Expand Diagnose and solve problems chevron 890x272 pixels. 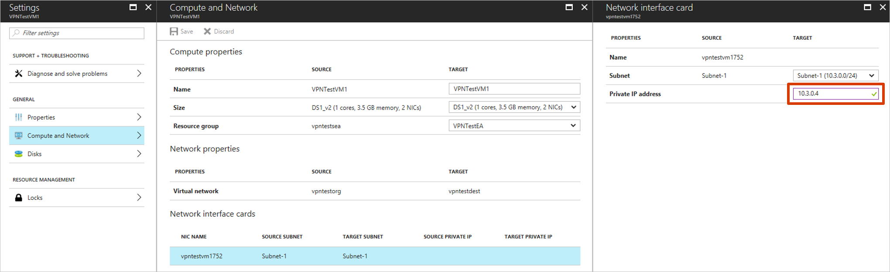[x=139, y=74]
